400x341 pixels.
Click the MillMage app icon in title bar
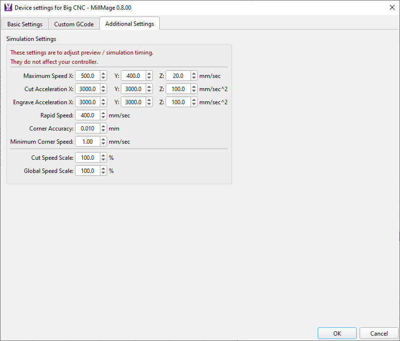8,7
